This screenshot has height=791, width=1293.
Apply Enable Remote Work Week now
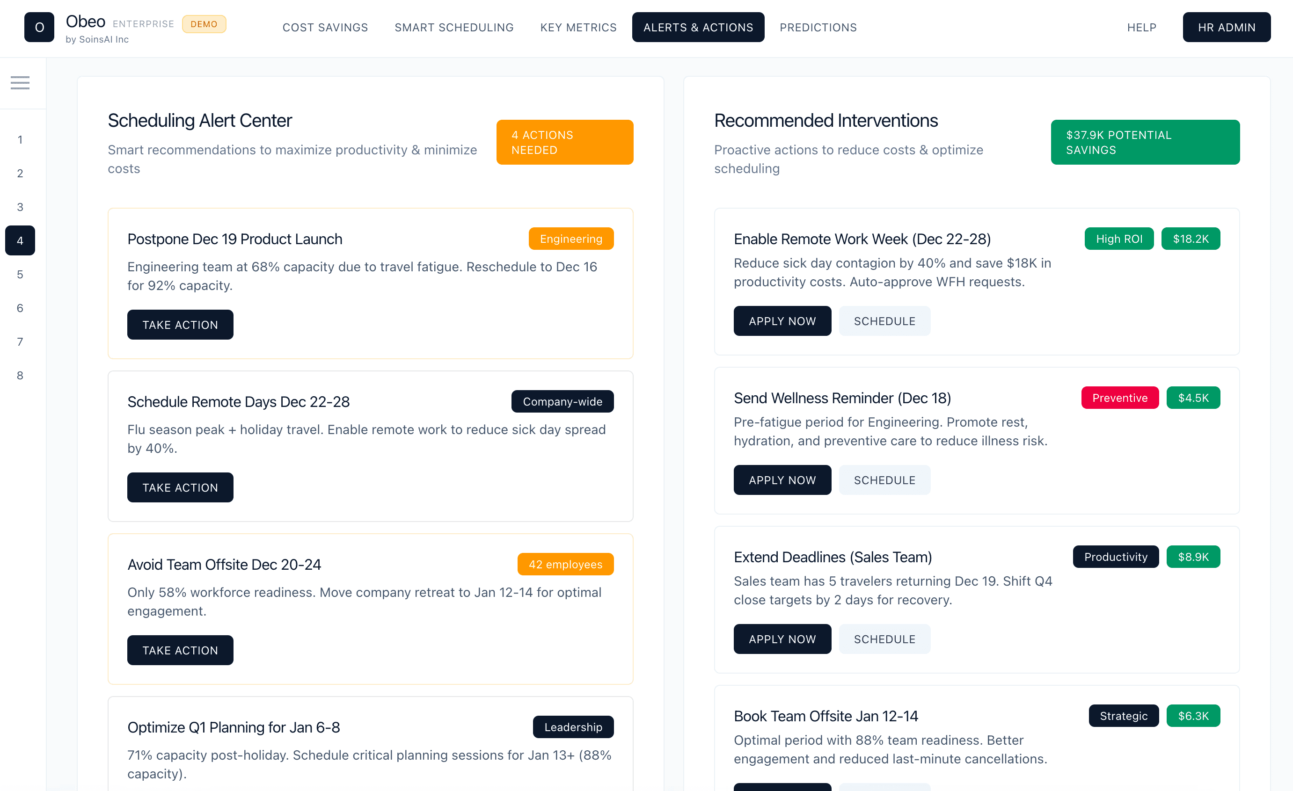point(782,321)
